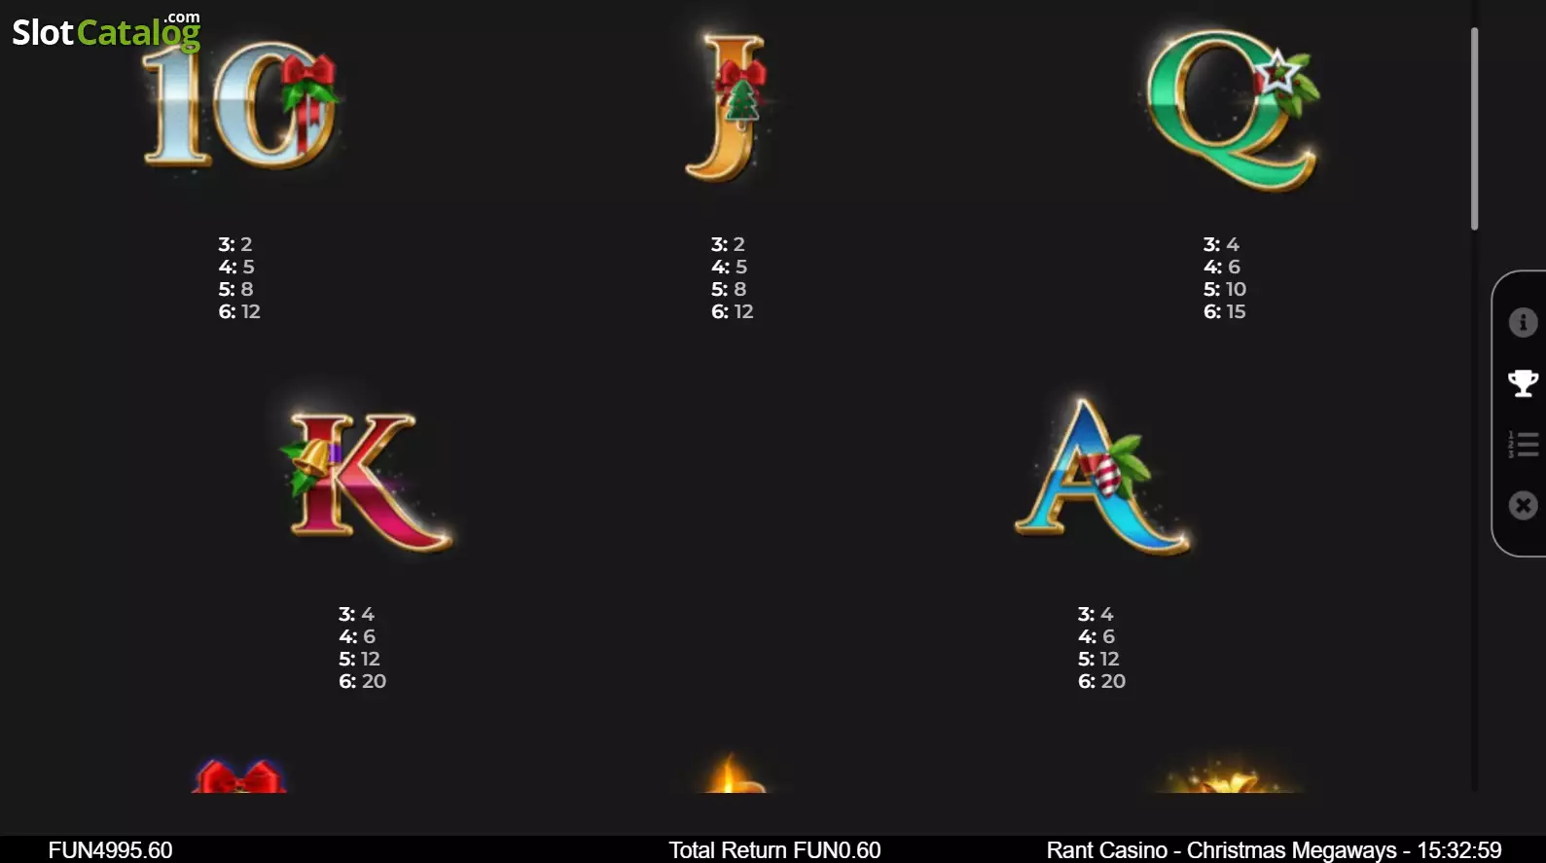The image size is (1546, 863).
Task: Click the 6: 20 payout under A symbol
Action: 1101,681
